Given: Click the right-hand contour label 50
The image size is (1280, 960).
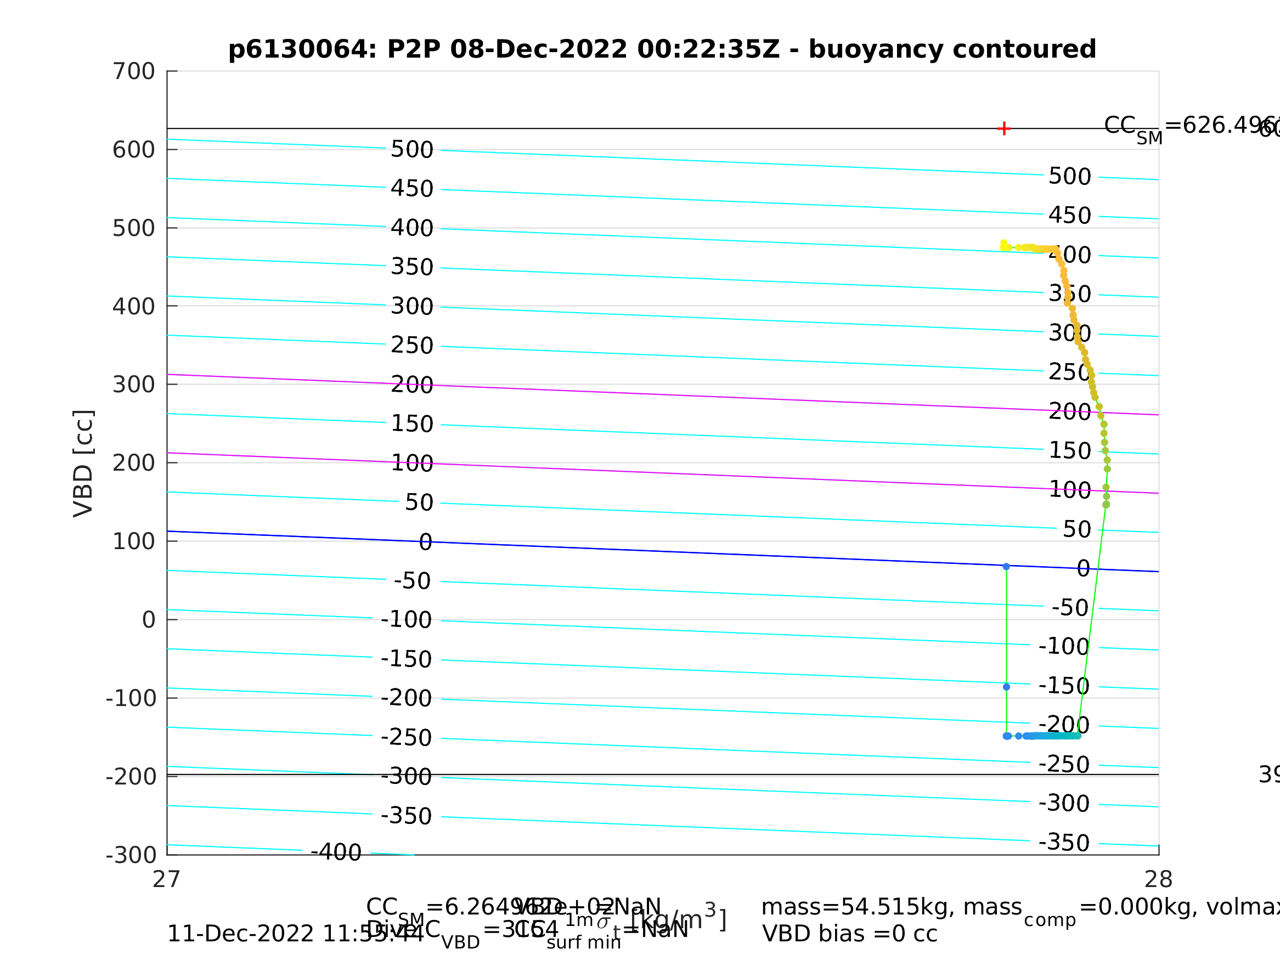Looking at the screenshot, I should pos(1078,529).
